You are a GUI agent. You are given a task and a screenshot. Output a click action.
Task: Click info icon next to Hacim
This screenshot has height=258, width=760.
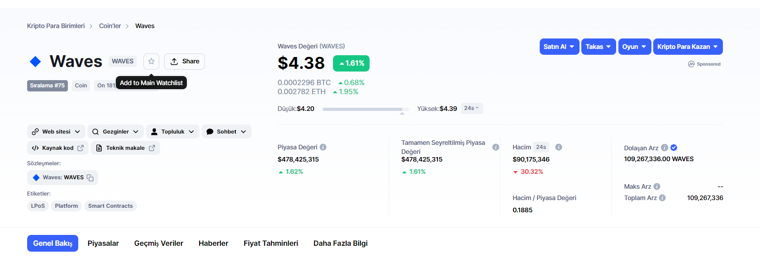(559, 147)
